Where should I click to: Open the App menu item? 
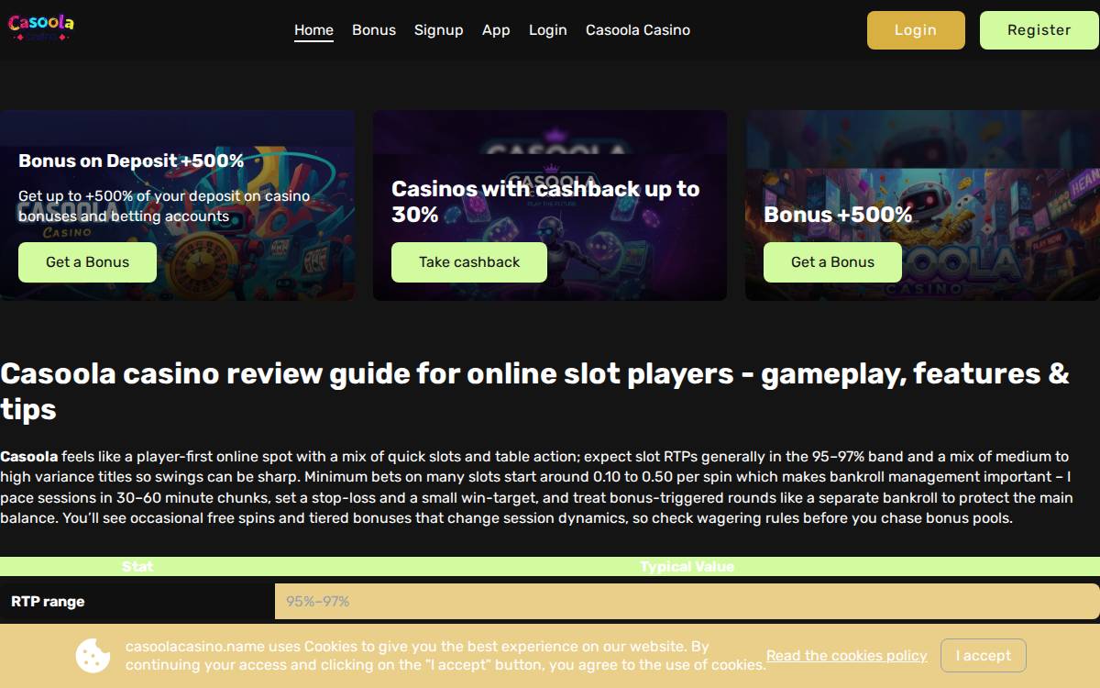point(496,29)
